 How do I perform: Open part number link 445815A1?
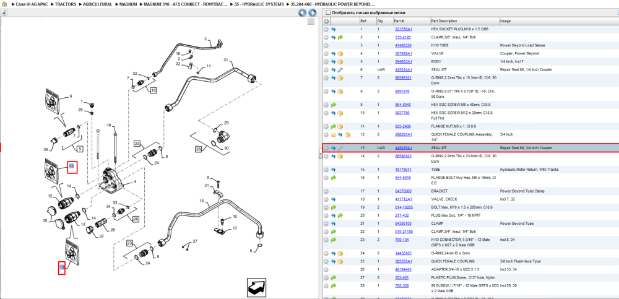[x=404, y=148]
